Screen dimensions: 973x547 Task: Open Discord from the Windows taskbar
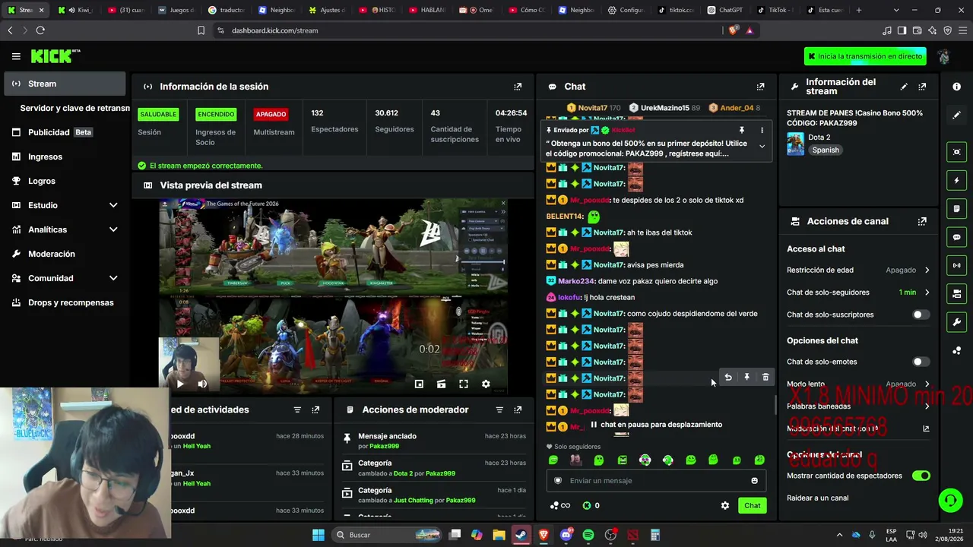pyautogui.click(x=566, y=535)
